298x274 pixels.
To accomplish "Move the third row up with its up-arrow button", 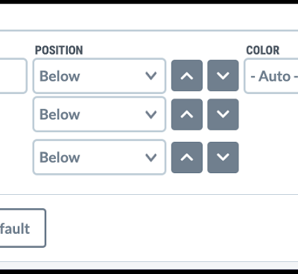I will [187, 158].
